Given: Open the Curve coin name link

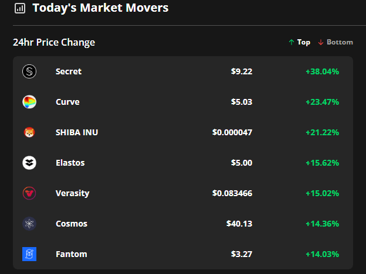Looking at the screenshot, I should (x=67, y=102).
